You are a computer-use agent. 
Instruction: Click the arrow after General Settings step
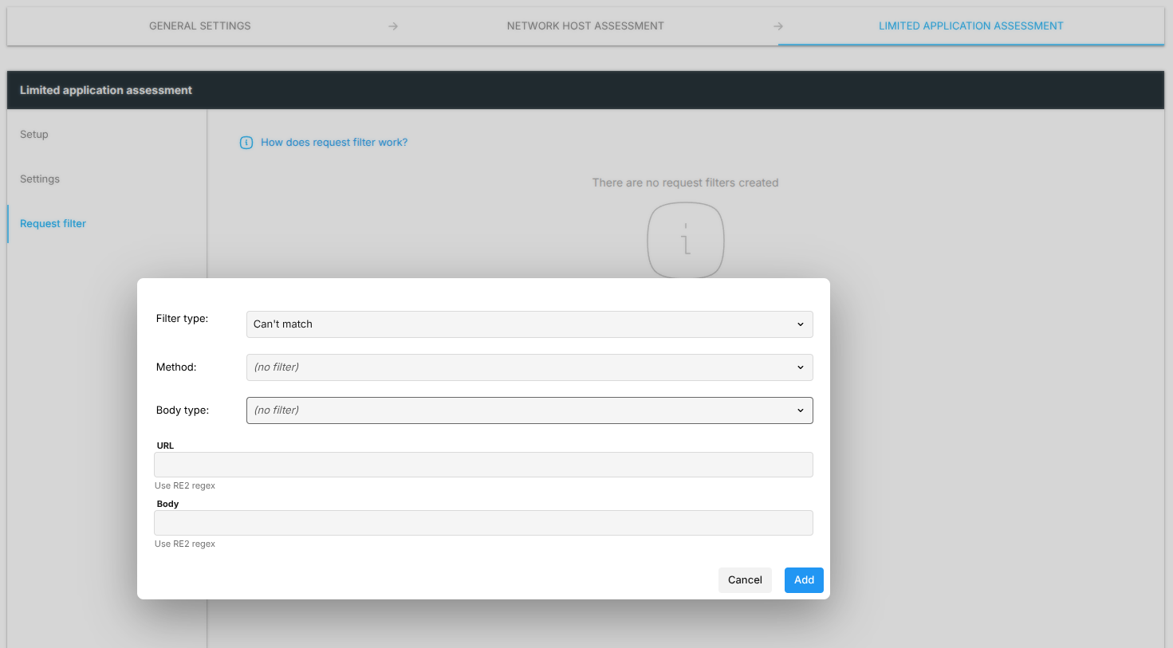point(393,26)
